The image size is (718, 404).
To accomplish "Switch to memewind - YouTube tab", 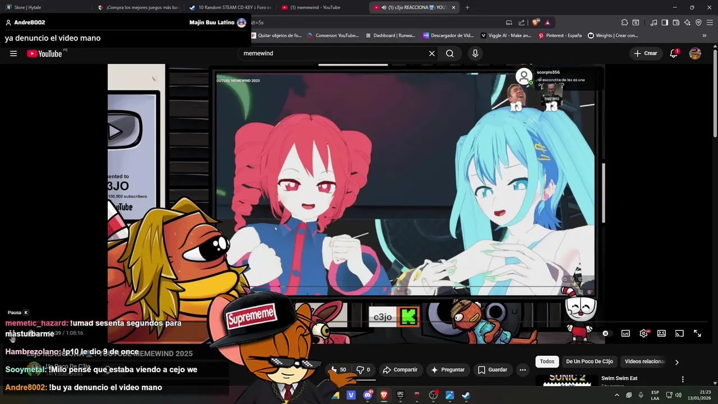I will tap(322, 7).
